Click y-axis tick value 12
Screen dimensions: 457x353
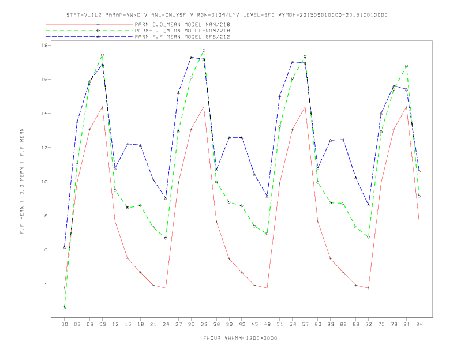(44, 148)
